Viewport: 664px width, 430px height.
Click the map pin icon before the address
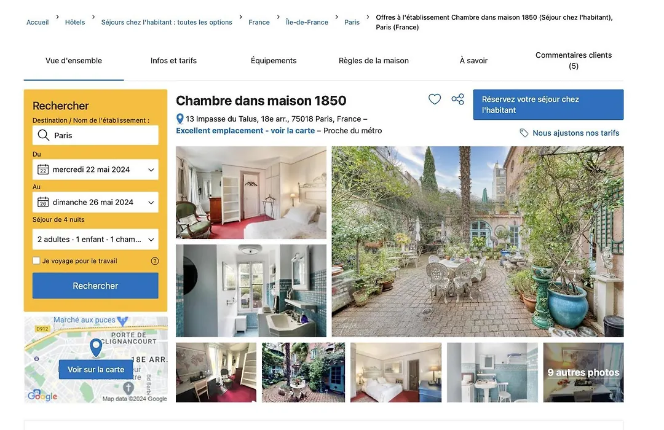(x=180, y=119)
